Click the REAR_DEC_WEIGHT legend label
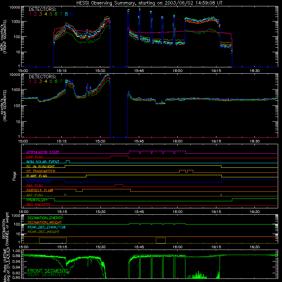This screenshot has width=282, height=282. 43,232
